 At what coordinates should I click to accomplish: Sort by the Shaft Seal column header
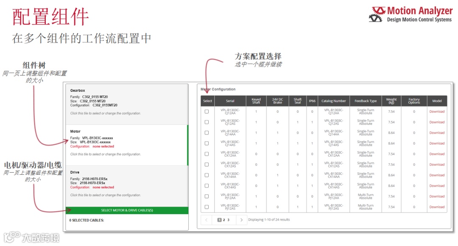[298, 101]
